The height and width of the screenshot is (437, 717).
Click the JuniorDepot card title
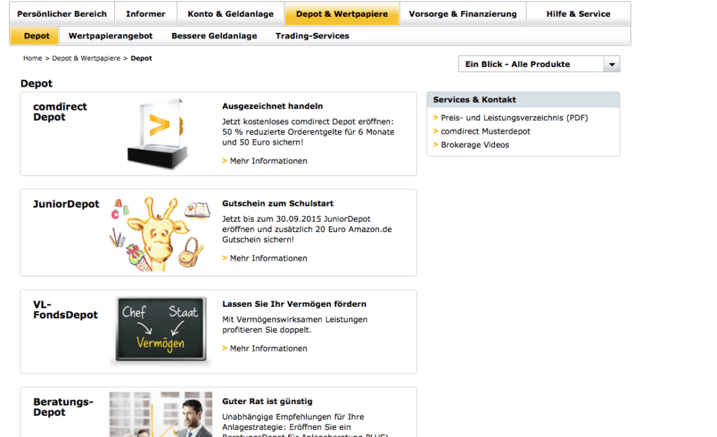[66, 204]
